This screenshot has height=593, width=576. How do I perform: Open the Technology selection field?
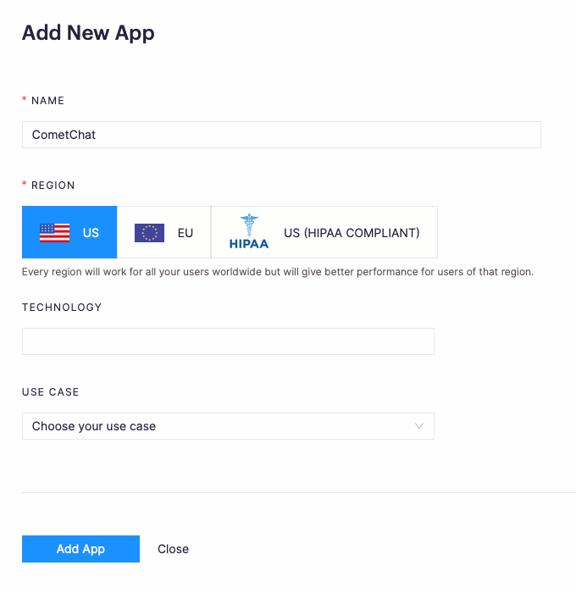[x=228, y=341]
